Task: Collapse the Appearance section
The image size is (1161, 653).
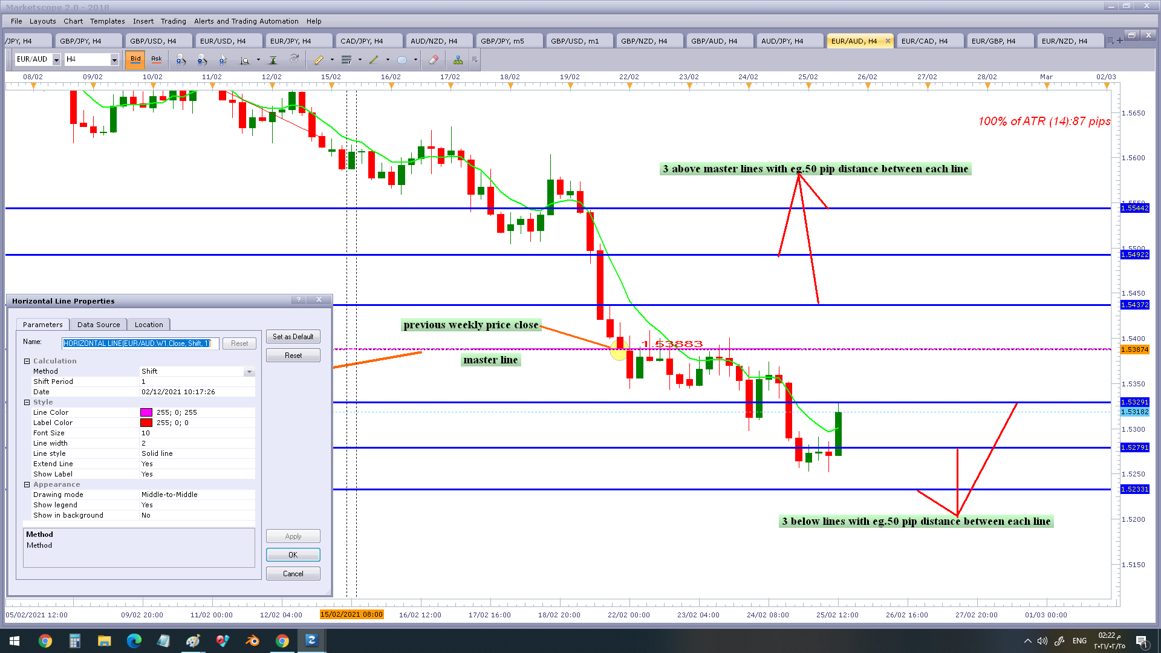Action: pyautogui.click(x=27, y=484)
